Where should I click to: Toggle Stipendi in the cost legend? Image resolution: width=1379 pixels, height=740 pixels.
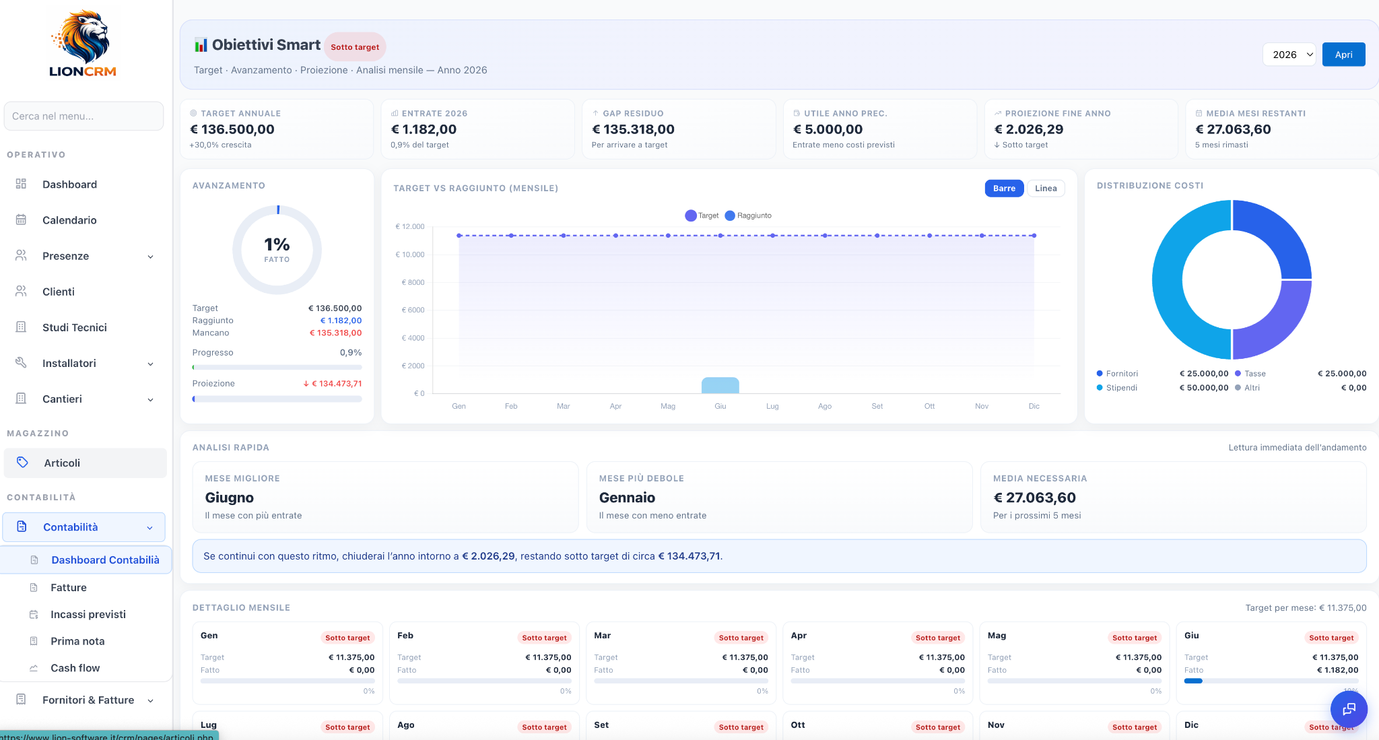click(1117, 387)
